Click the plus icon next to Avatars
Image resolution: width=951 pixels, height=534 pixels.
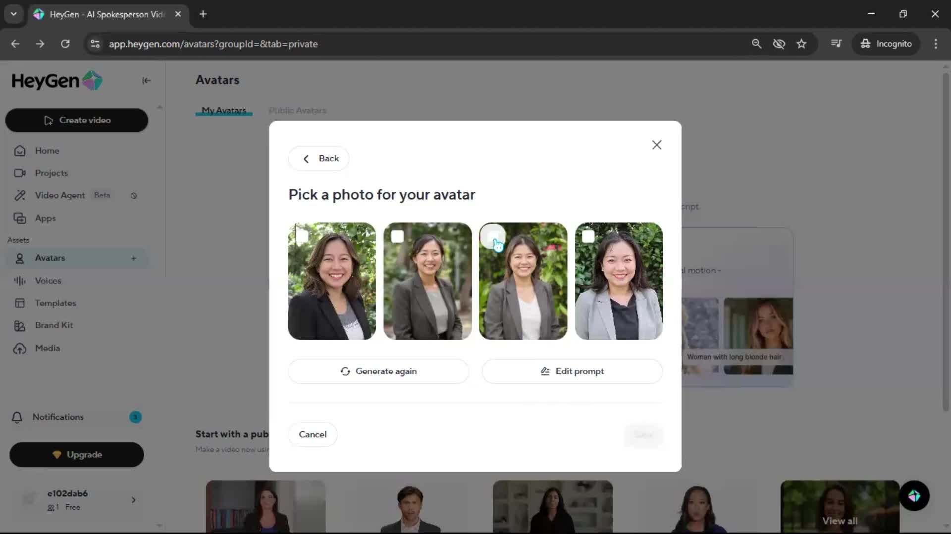pyautogui.click(x=134, y=258)
